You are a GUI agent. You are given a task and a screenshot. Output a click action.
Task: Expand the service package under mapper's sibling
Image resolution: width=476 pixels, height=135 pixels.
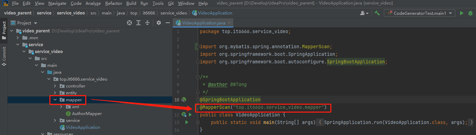point(55,120)
